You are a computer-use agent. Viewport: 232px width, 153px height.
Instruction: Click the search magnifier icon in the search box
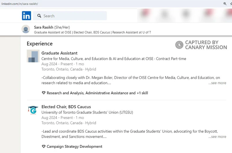39,16
